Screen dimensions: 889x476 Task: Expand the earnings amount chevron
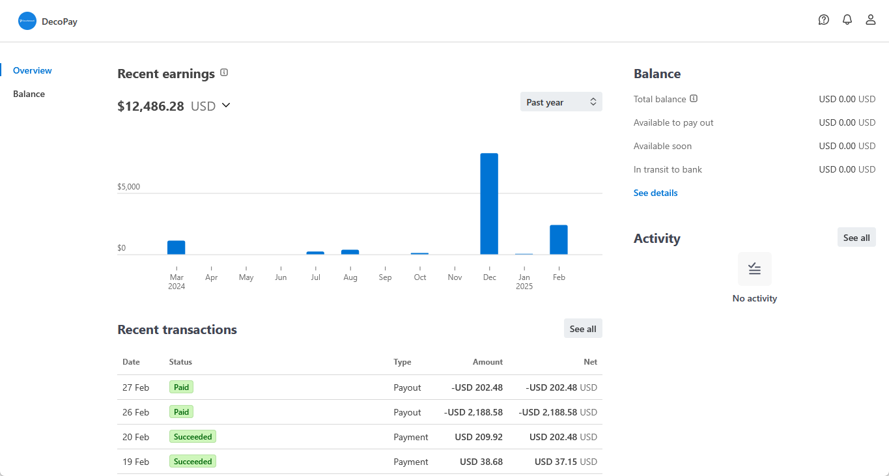[x=225, y=105]
